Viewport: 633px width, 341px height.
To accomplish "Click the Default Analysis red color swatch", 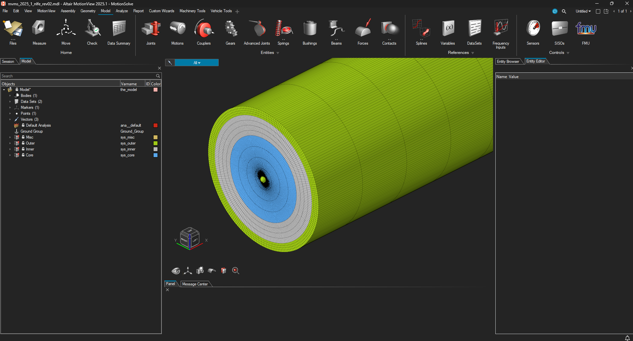I will point(156,125).
